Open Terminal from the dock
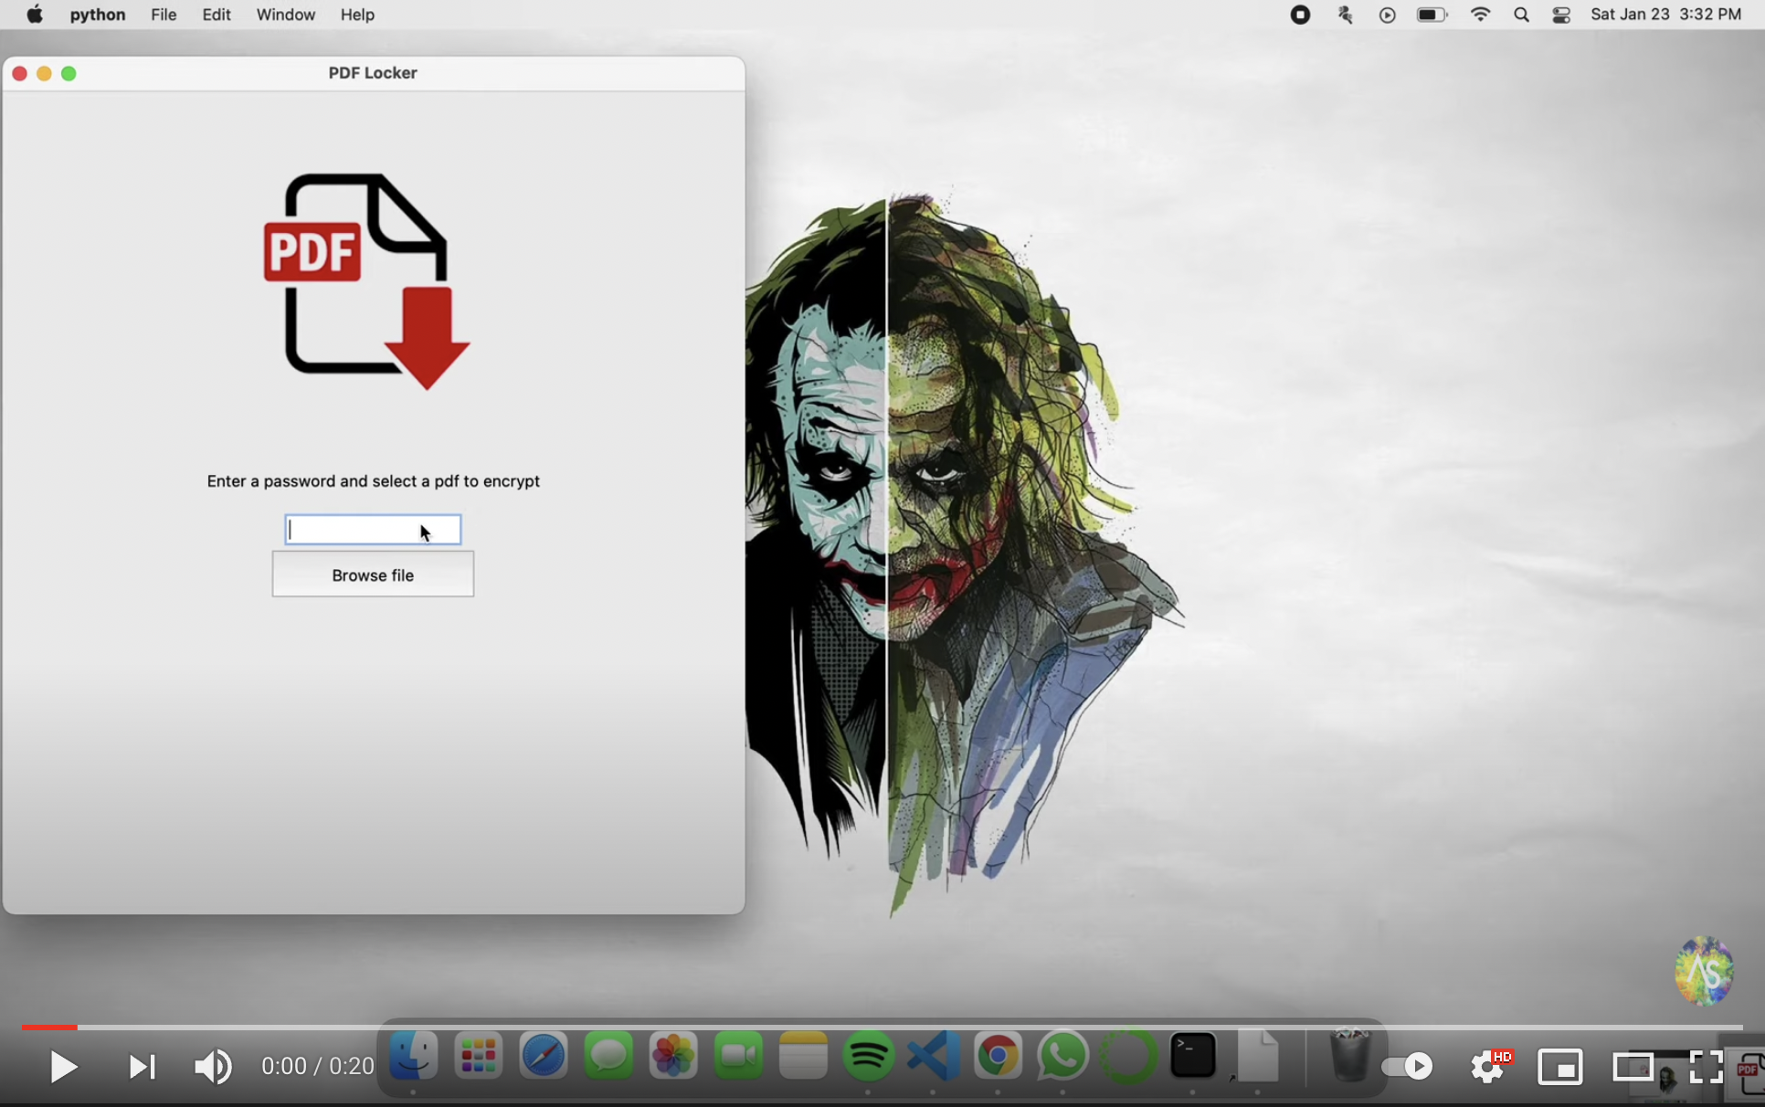 1192,1056
